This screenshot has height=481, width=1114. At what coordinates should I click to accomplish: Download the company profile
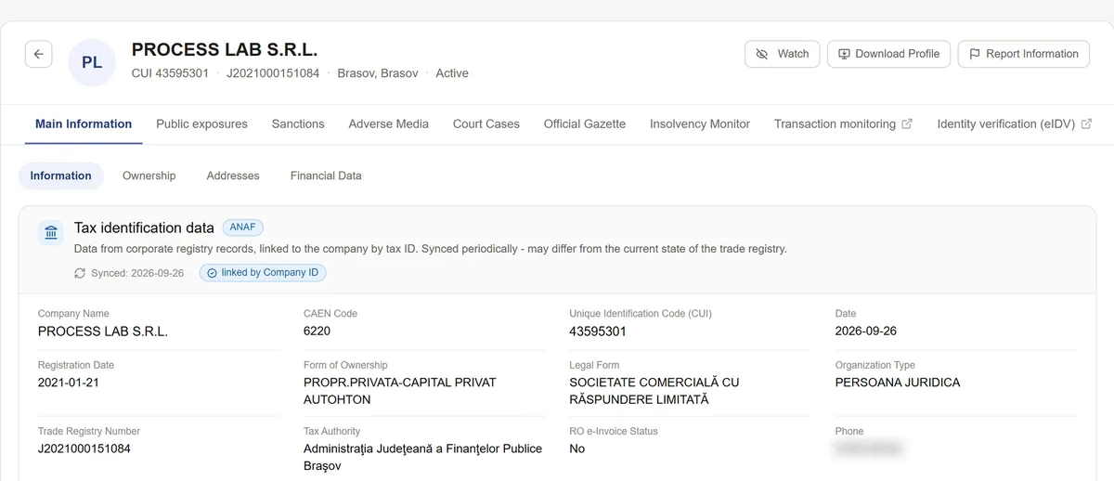[x=888, y=54]
